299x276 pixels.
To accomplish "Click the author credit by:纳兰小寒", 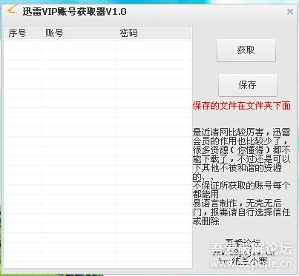I will [243, 261].
